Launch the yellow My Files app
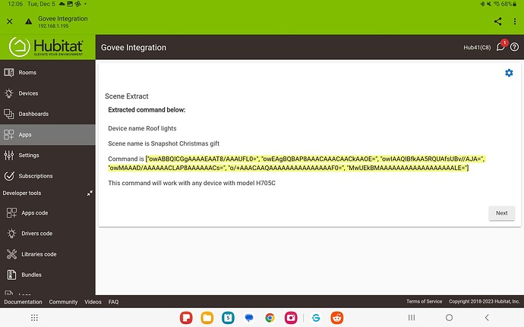524x327 pixels. point(207,318)
